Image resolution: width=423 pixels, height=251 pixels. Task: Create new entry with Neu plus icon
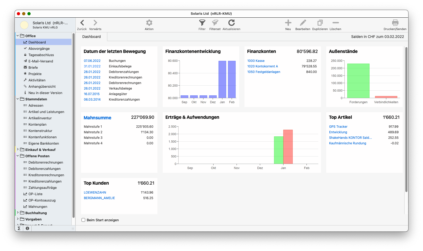[x=288, y=23]
